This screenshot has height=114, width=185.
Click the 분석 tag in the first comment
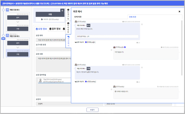89,26
